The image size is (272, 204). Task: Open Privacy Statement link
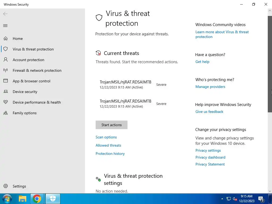pos(210,164)
